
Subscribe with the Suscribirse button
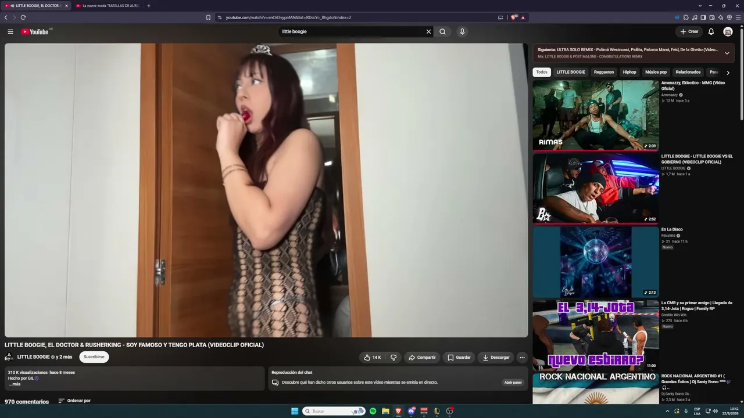click(x=94, y=357)
